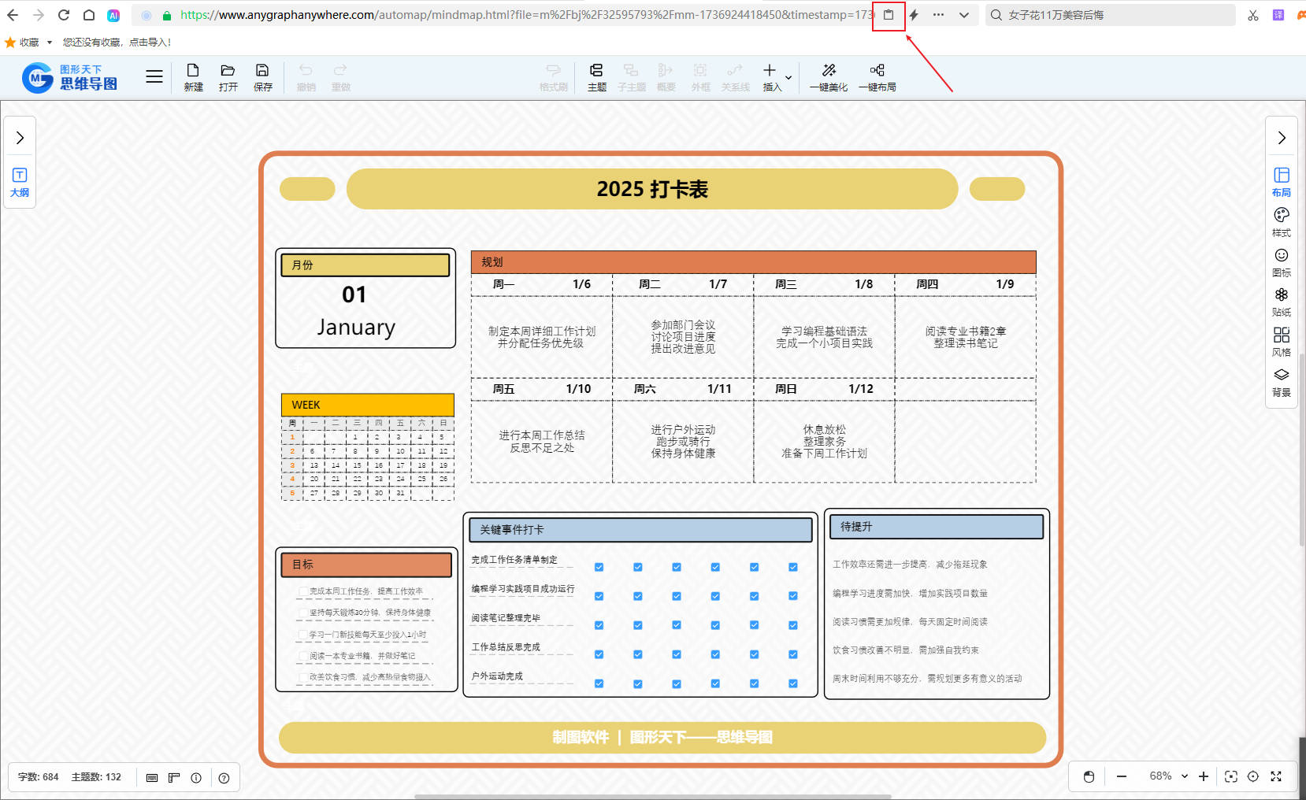Save the mind map with 保存
Image resolution: width=1306 pixels, height=800 pixels.
(x=262, y=77)
